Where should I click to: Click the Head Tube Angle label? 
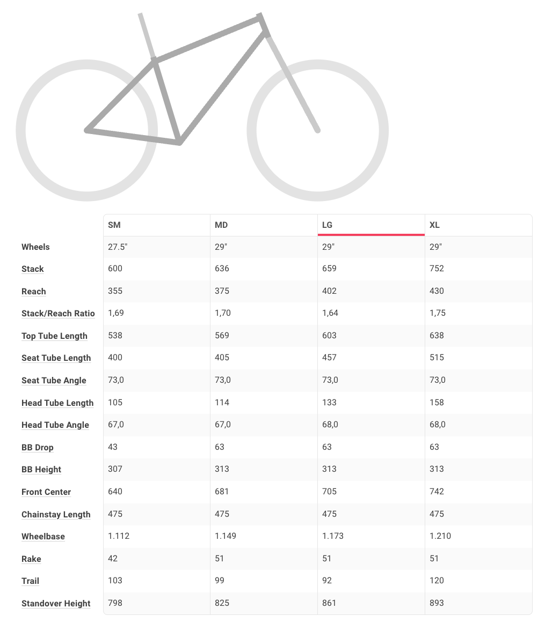(55, 425)
